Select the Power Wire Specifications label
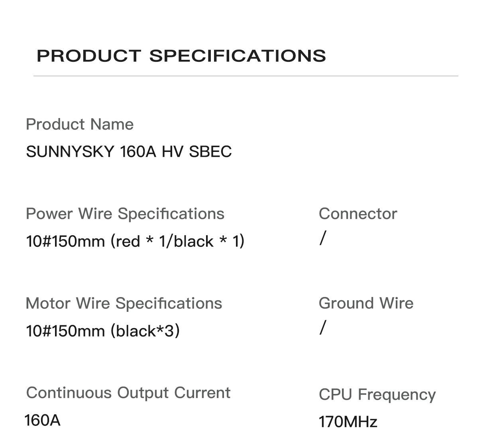Viewport: 495px width, 447px height. click(125, 214)
